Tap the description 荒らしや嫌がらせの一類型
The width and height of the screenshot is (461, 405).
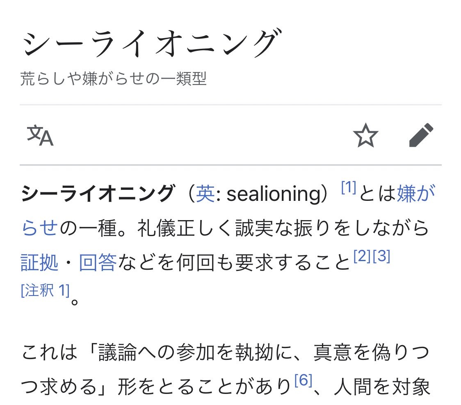click(114, 79)
